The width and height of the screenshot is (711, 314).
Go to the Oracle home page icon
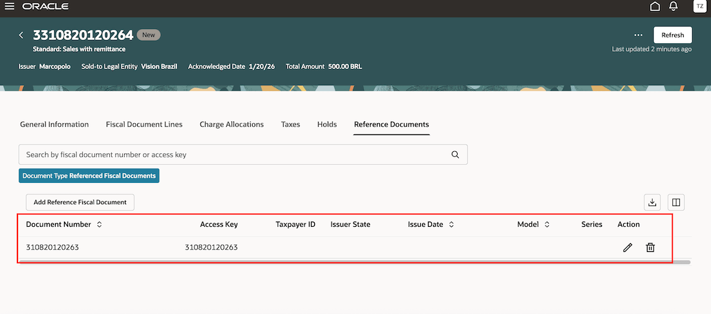coord(655,6)
